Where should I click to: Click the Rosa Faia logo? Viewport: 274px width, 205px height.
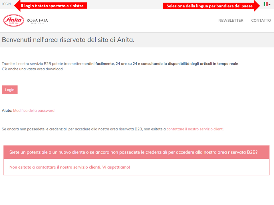37,21
